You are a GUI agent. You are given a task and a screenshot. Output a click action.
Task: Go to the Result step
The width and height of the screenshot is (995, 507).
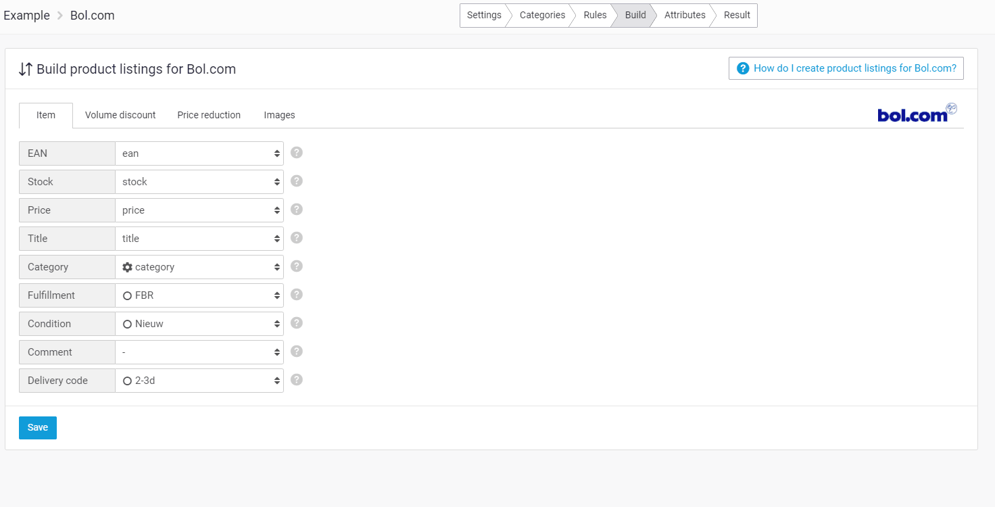pyautogui.click(x=737, y=15)
